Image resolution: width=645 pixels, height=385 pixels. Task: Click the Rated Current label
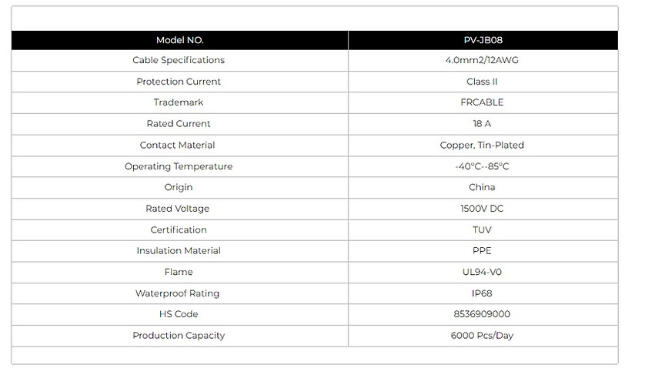(179, 124)
